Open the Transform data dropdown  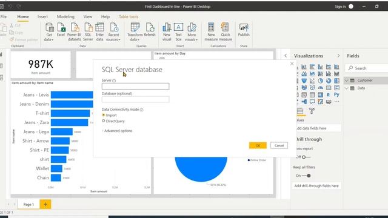(x=135, y=31)
